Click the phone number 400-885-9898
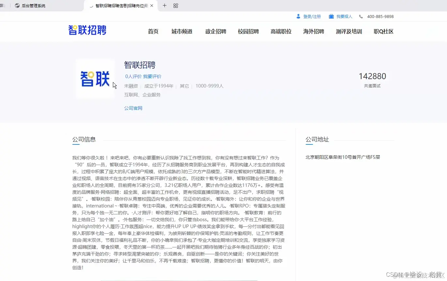Screen dimensions: 447x281 [x=380, y=16]
